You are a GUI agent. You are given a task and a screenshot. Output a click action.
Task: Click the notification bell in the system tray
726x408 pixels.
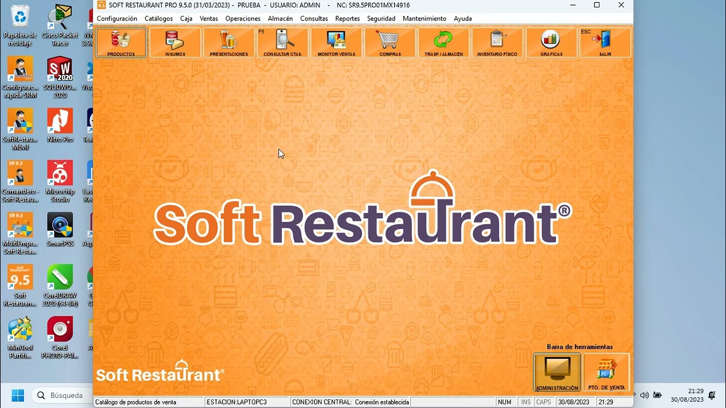coord(712,395)
